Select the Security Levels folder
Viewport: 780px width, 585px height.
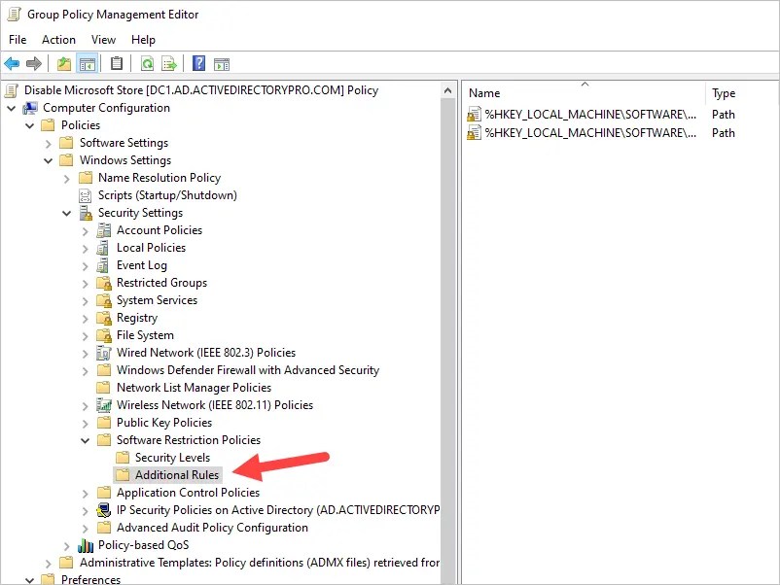[x=175, y=457]
